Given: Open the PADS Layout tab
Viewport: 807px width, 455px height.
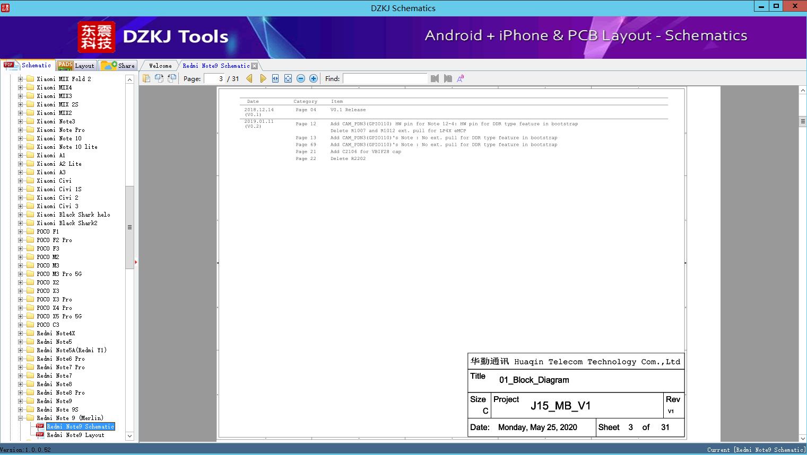Looking at the screenshot, I should point(76,65).
